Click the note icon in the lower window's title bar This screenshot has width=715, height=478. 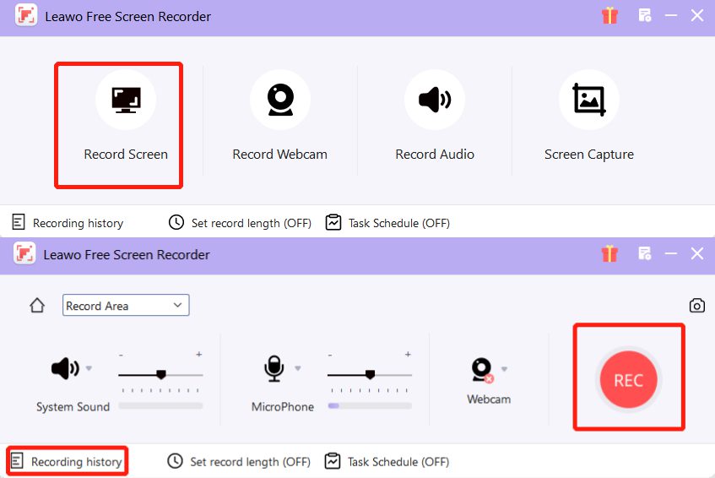(x=645, y=253)
